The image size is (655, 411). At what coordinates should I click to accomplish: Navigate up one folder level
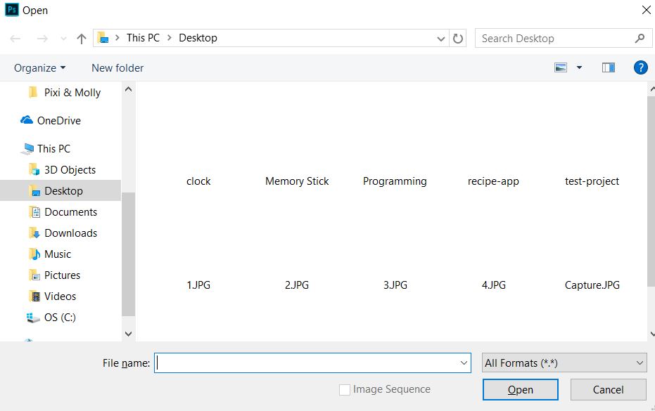click(x=81, y=38)
